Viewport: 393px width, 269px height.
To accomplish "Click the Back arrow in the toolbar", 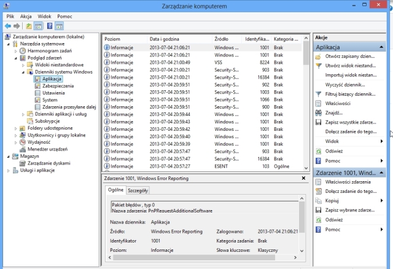I will (7, 26).
